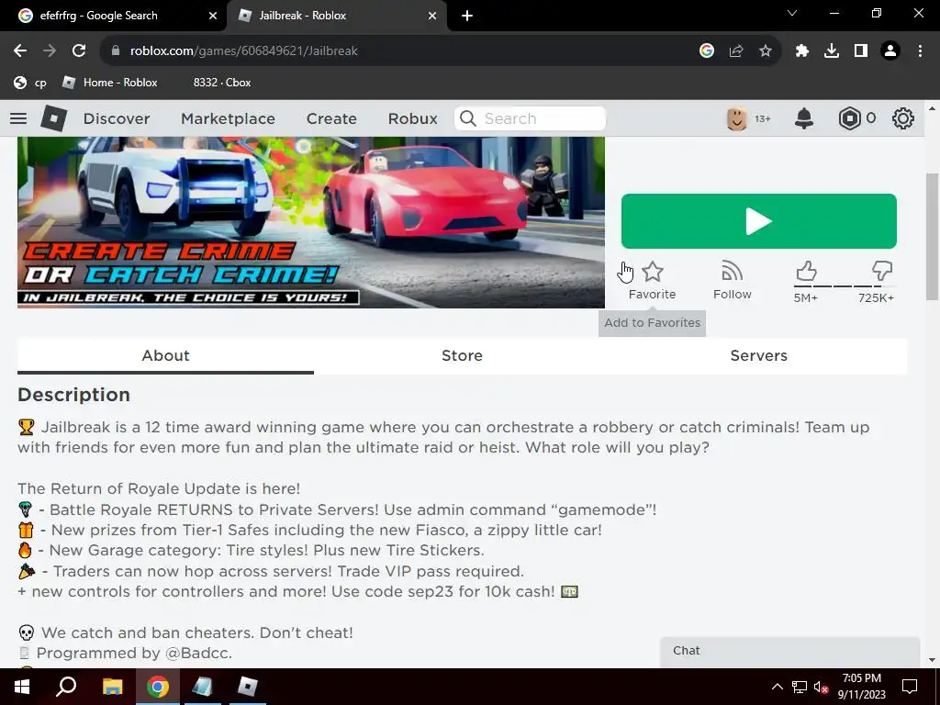940x705 pixels.
Task: Dislike Jailbreak with thumbs down
Action: [882, 272]
